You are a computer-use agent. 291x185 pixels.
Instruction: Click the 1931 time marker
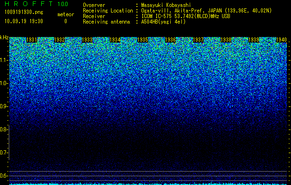[x=31, y=40]
